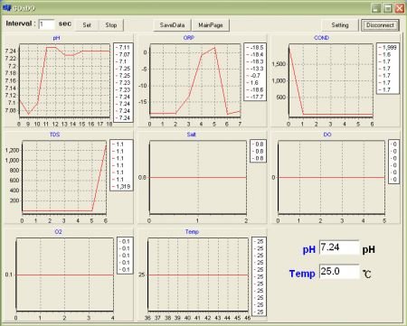Select the Temp trend chart
Image resolution: width=407 pixels, height=326 pixels.
(x=198, y=275)
